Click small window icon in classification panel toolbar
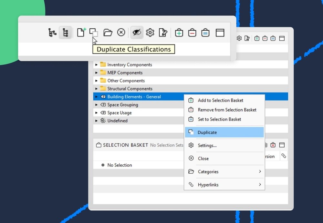Viewport: 323px width, 223px height. 282,38
